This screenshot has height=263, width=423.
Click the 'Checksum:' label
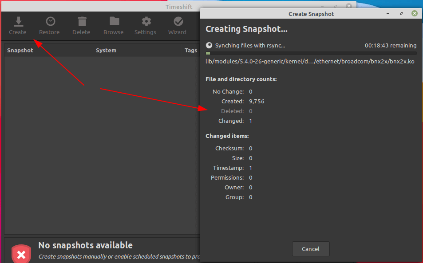229,149
